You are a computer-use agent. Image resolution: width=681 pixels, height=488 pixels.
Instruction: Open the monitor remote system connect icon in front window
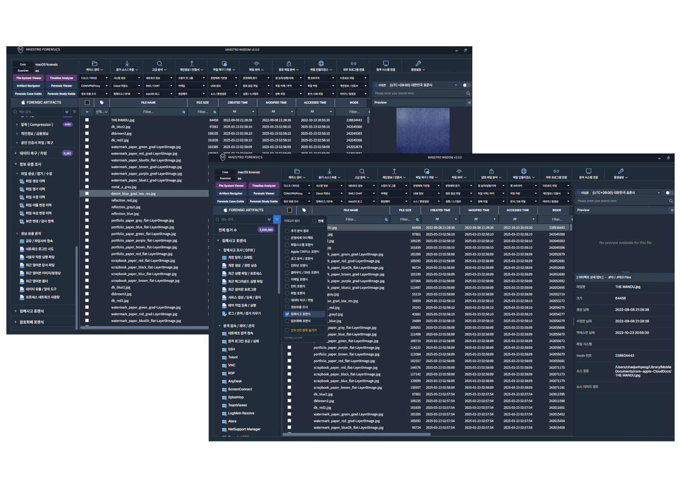(589, 171)
